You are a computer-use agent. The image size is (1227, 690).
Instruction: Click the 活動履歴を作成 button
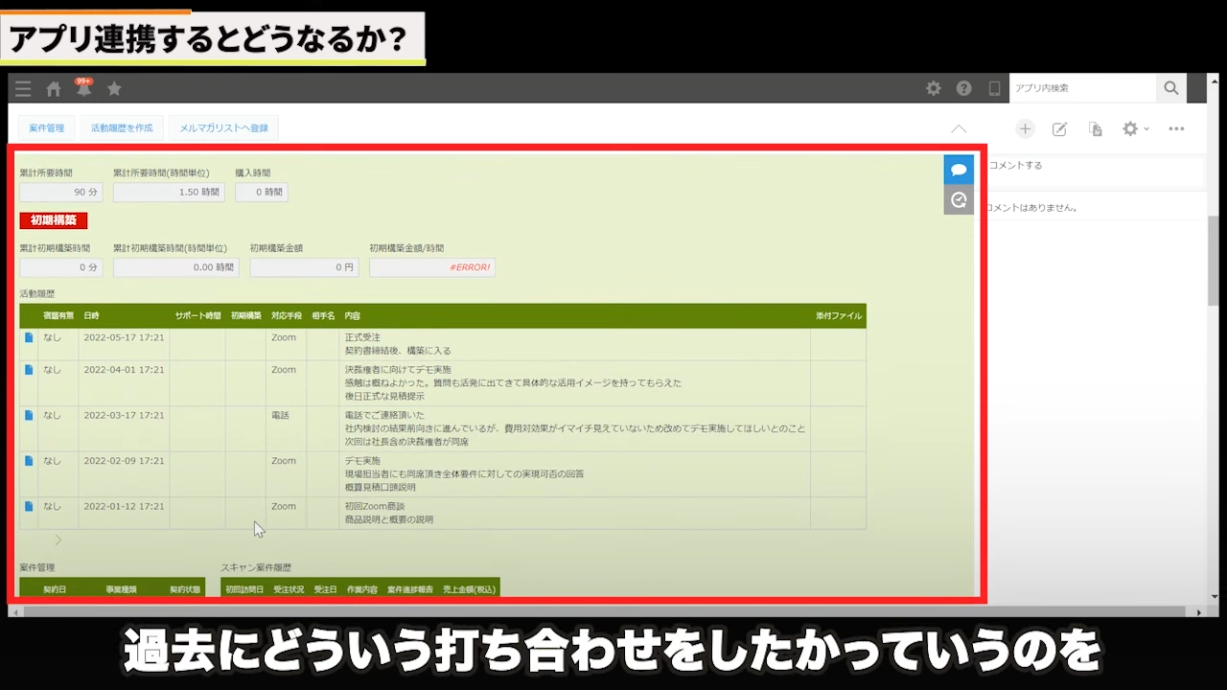[122, 128]
